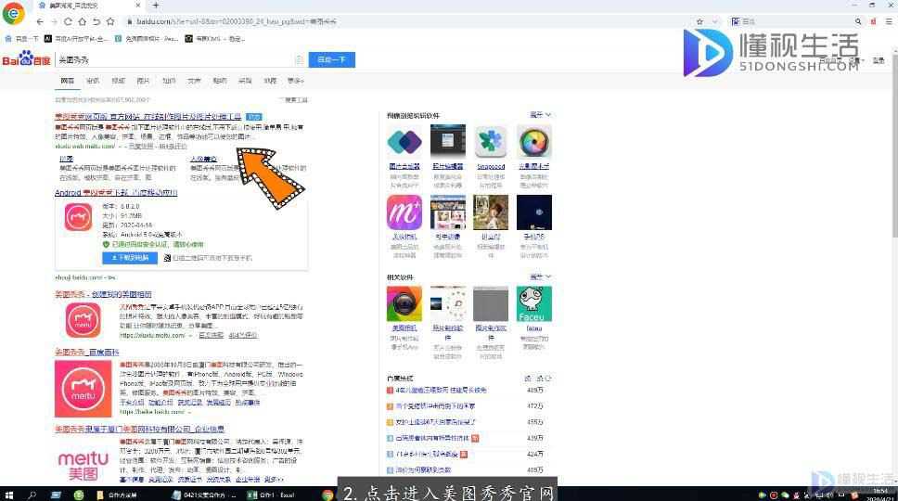Open the AI bookmark in bookmarks bar
The width and height of the screenshot is (898, 501).
pos(75,39)
